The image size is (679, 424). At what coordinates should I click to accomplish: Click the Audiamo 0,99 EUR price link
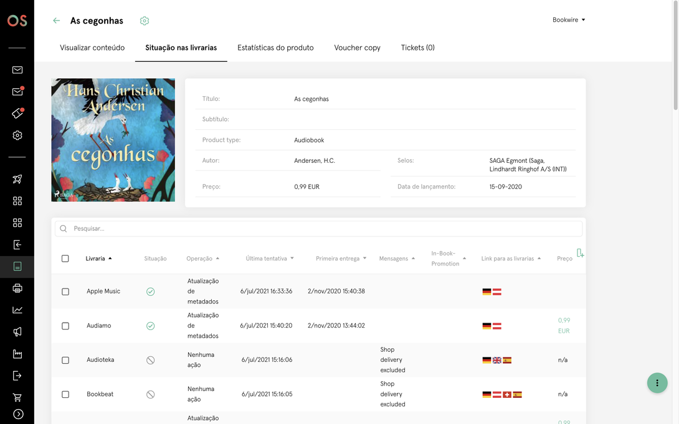pos(564,325)
